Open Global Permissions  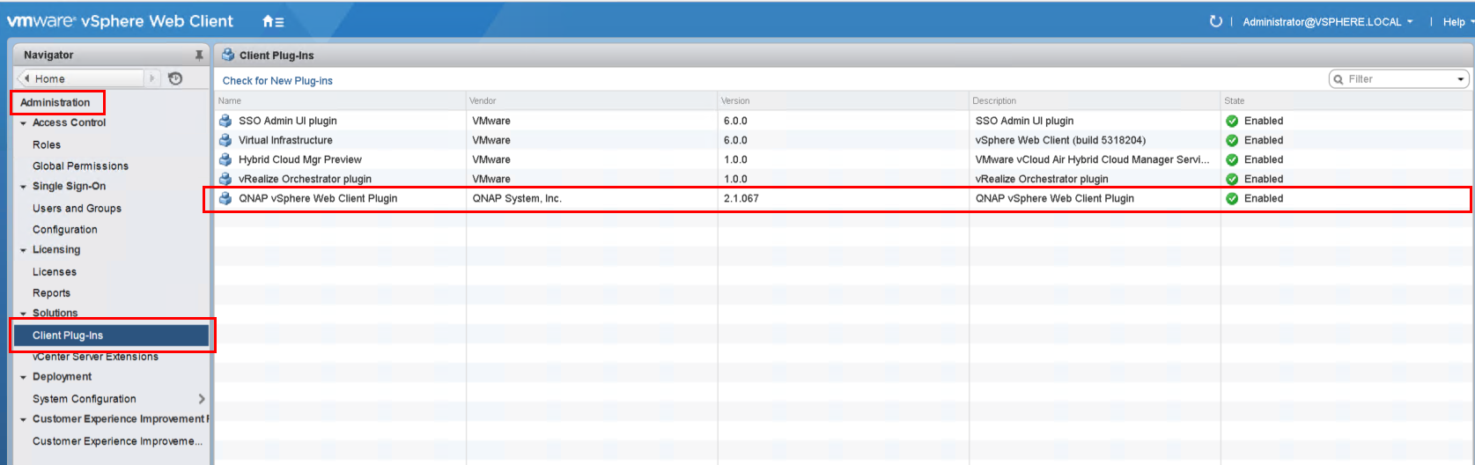pos(80,166)
